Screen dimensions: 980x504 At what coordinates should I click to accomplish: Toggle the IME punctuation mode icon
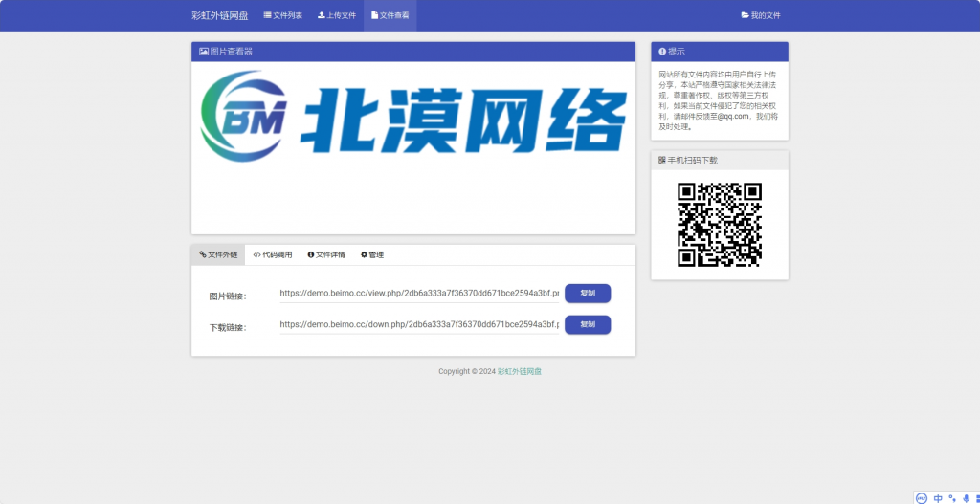click(952, 498)
